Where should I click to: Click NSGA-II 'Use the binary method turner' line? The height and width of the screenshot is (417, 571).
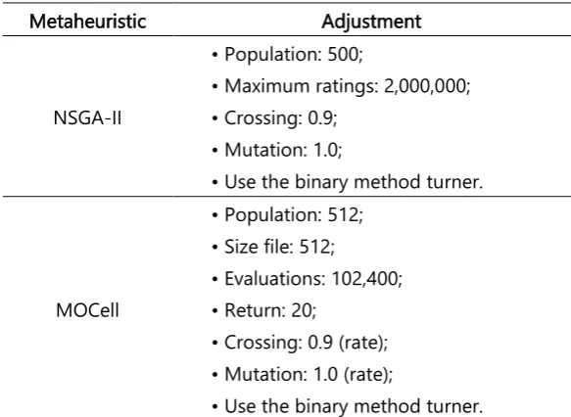(354, 181)
